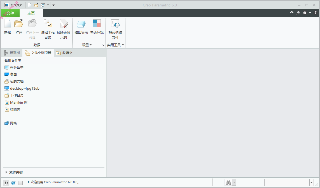Open 系统外观 color settings
The height and width of the screenshot is (188, 320).
[x=97, y=27]
